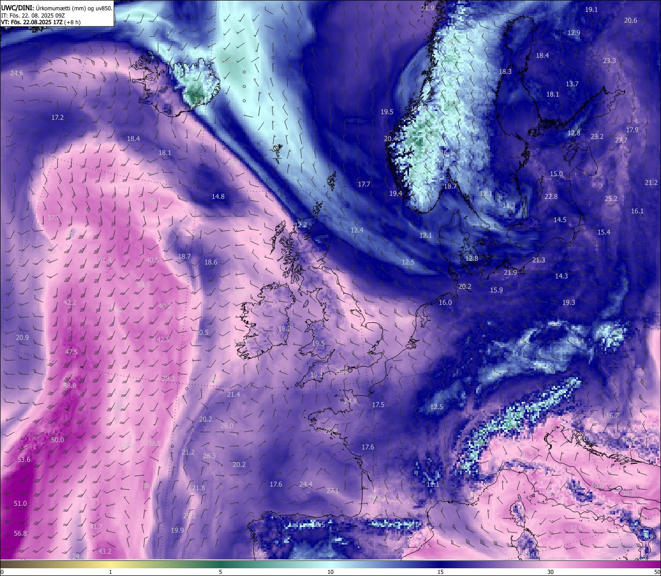Viewport: 661px width, 576px height.
Task: Click the 14.8 value south of Iceland
Action: pyautogui.click(x=218, y=197)
